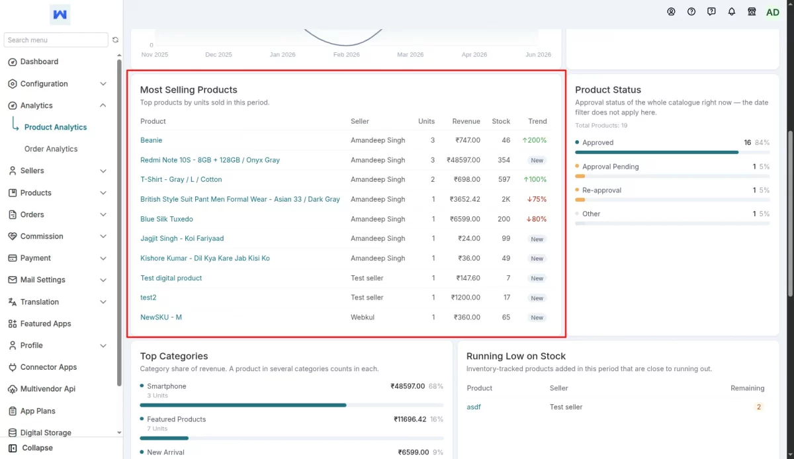
Task: Expand the Payment menu chevron
Action: (x=103, y=259)
